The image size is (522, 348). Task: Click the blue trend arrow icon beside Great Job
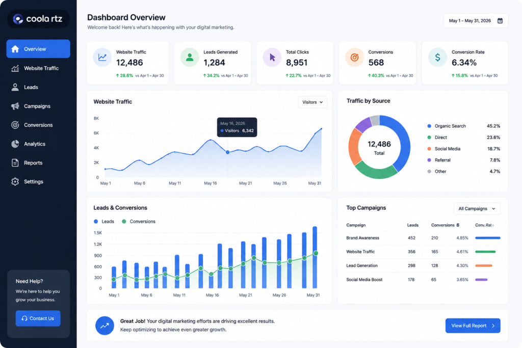click(x=105, y=326)
